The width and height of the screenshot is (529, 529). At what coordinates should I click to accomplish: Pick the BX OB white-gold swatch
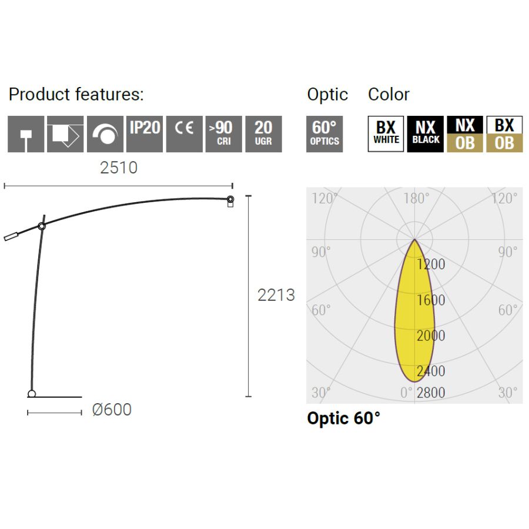pos(504,134)
